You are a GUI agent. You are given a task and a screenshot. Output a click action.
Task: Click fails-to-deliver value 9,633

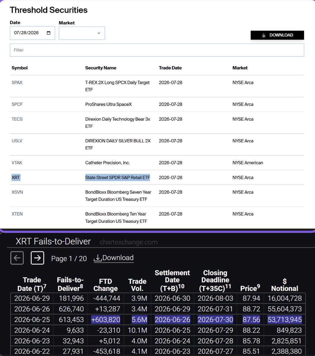coord(76,330)
